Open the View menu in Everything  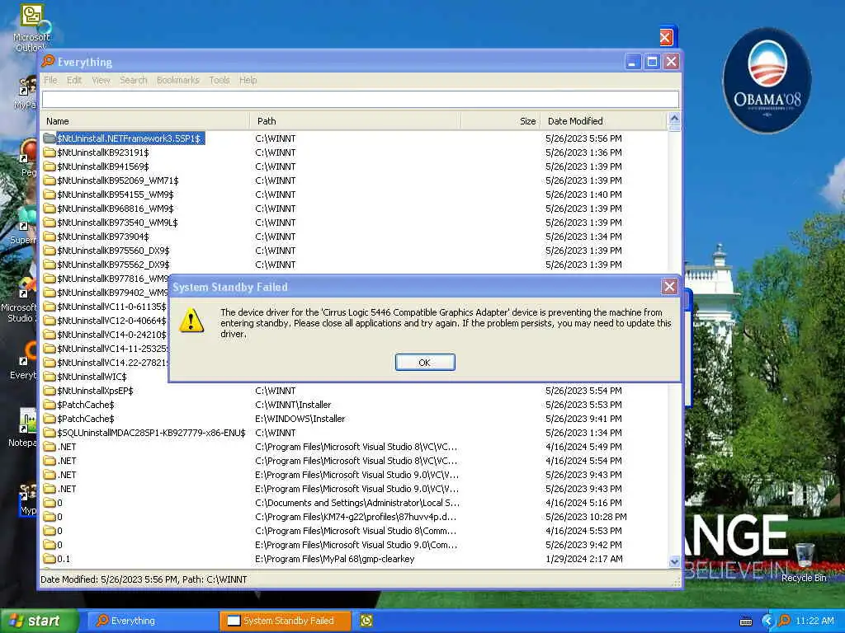click(101, 80)
